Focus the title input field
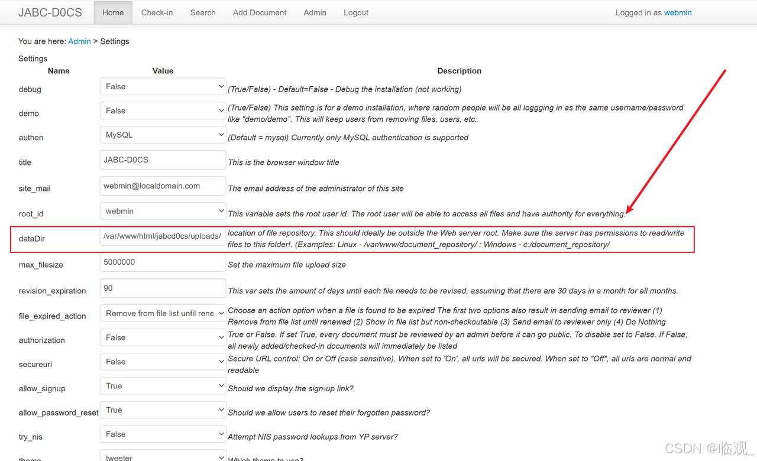 pyautogui.click(x=163, y=160)
